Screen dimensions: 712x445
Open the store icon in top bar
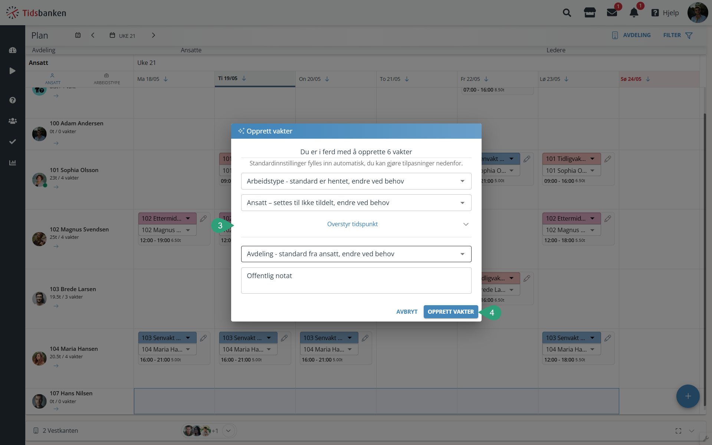pos(590,13)
